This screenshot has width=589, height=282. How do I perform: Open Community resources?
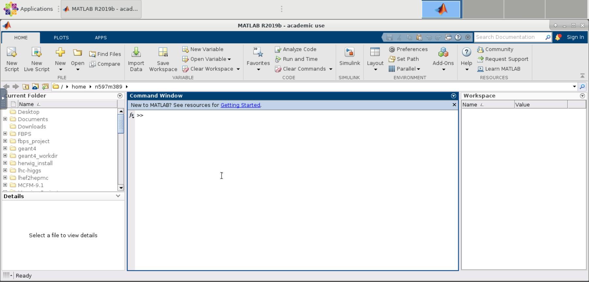point(495,49)
